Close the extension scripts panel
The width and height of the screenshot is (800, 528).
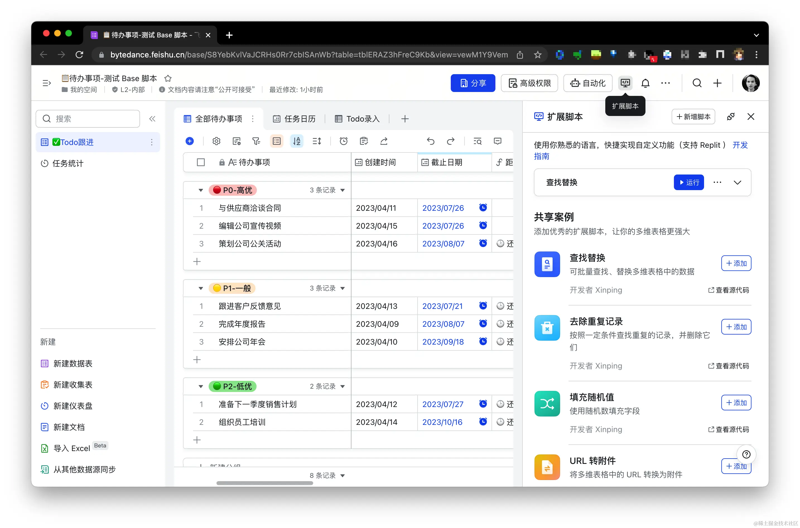coord(750,117)
